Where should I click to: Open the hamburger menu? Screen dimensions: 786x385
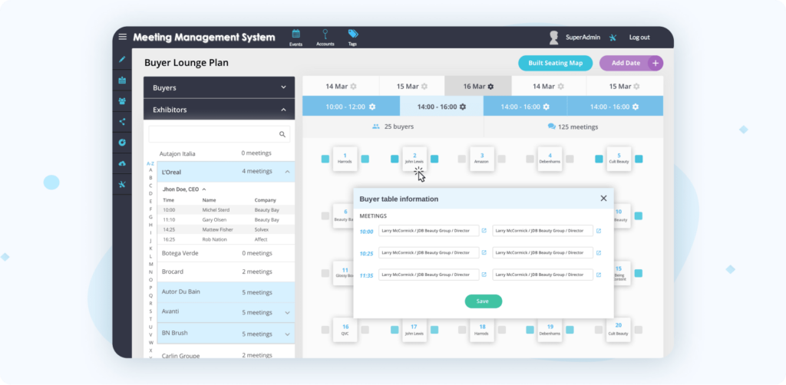(x=122, y=37)
